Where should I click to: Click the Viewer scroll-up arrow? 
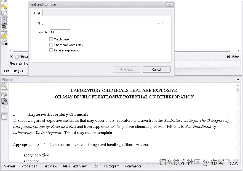coord(238,85)
